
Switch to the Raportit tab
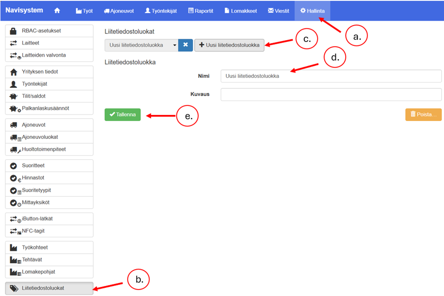pyautogui.click(x=200, y=11)
